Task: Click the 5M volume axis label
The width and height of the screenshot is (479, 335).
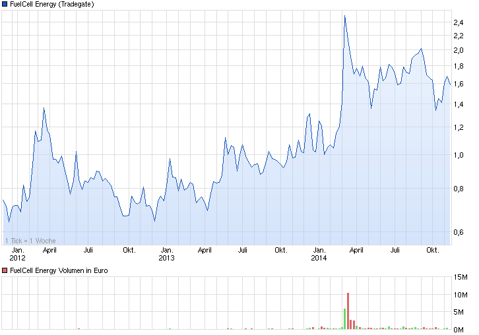Action: click(x=459, y=312)
